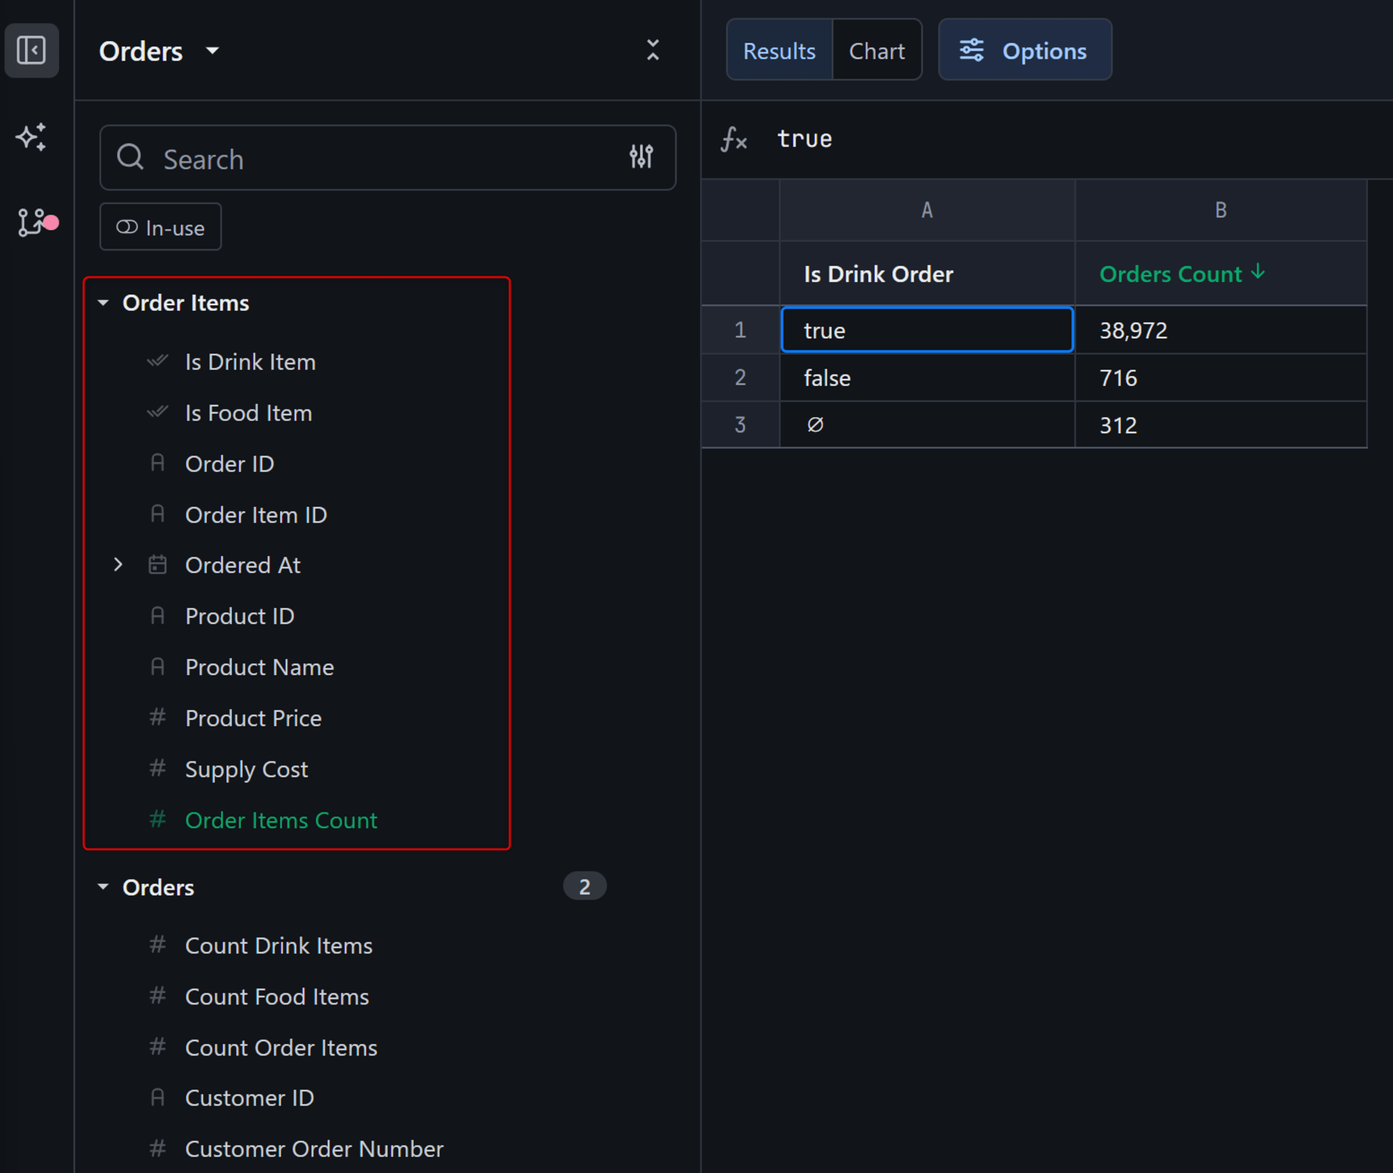The height and width of the screenshot is (1173, 1393).
Task: Click the text-type icon beside Order ID
Action: pyautogui.click(x=158, y=463)
